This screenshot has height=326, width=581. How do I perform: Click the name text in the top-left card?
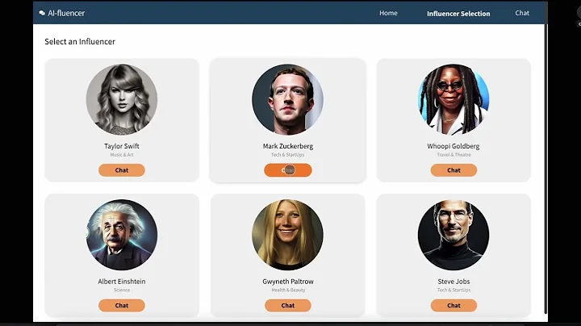(122, 146)
